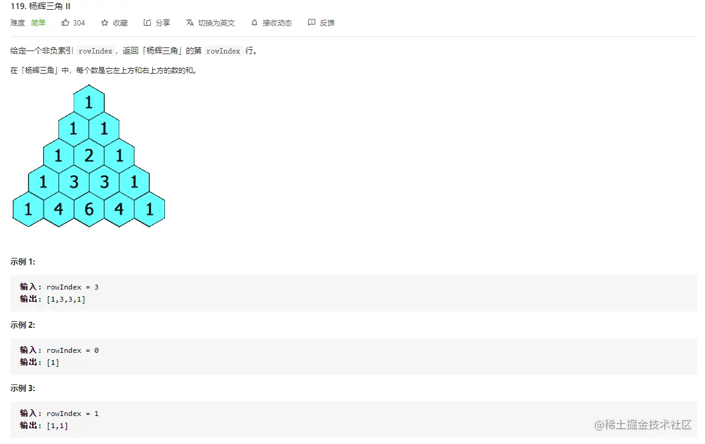Click the share icon
The width and height of the screenshot is (705, 444).
click(147, 23)
